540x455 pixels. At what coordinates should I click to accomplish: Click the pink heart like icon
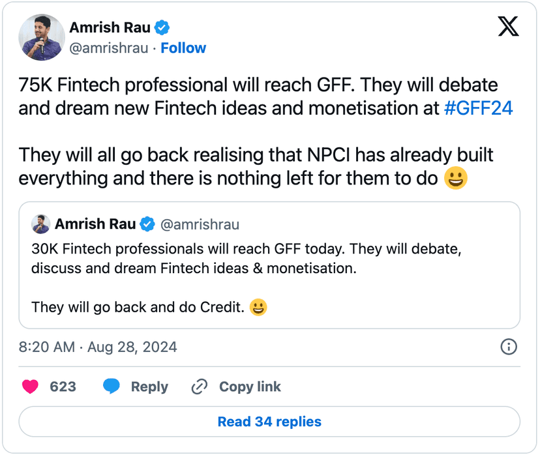tap(30, 387)
